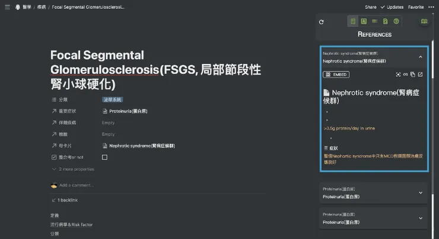This screenshot has height=239, width=439.
Task: Open the sidebar hamburger menu
Action: tap(7, 7)
